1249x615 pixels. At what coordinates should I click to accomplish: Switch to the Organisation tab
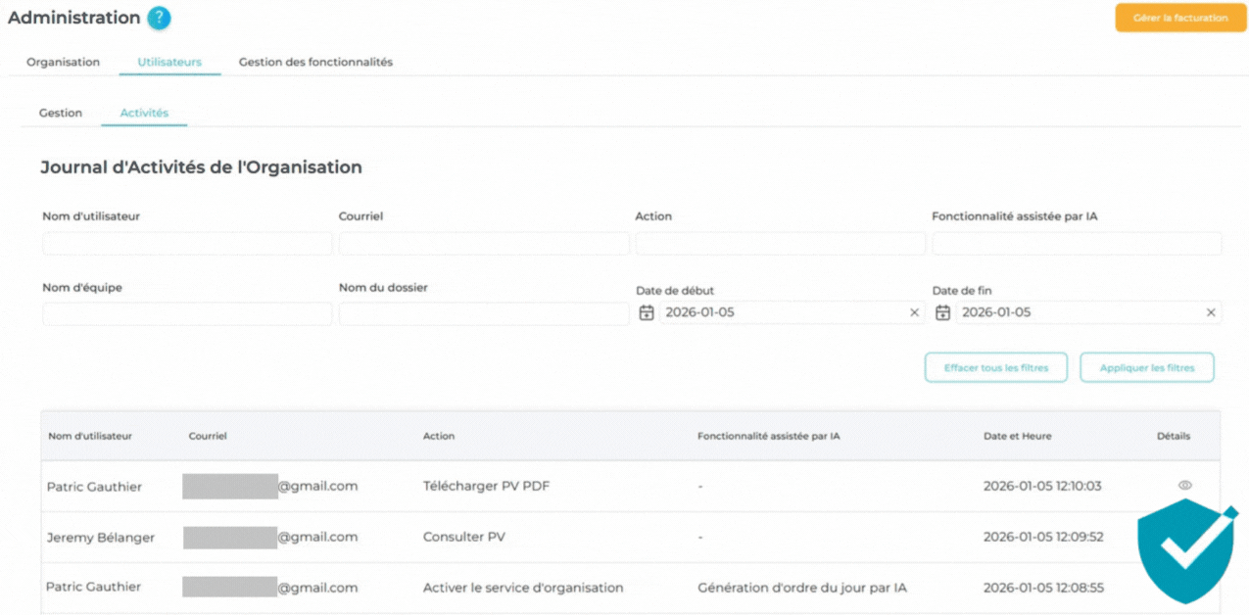click(63, 62)
